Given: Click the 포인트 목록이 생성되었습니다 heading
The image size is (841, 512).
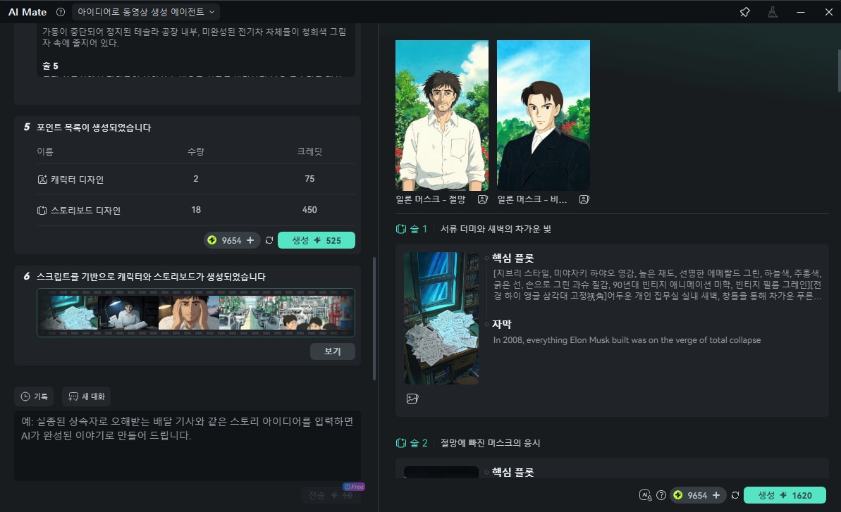Looking at the screenshot, I should (94, 127).
